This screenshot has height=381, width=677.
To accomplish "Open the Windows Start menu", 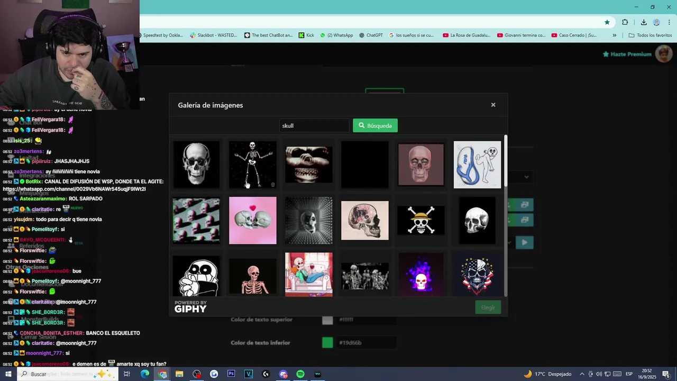I will click(x=8, y=374).
